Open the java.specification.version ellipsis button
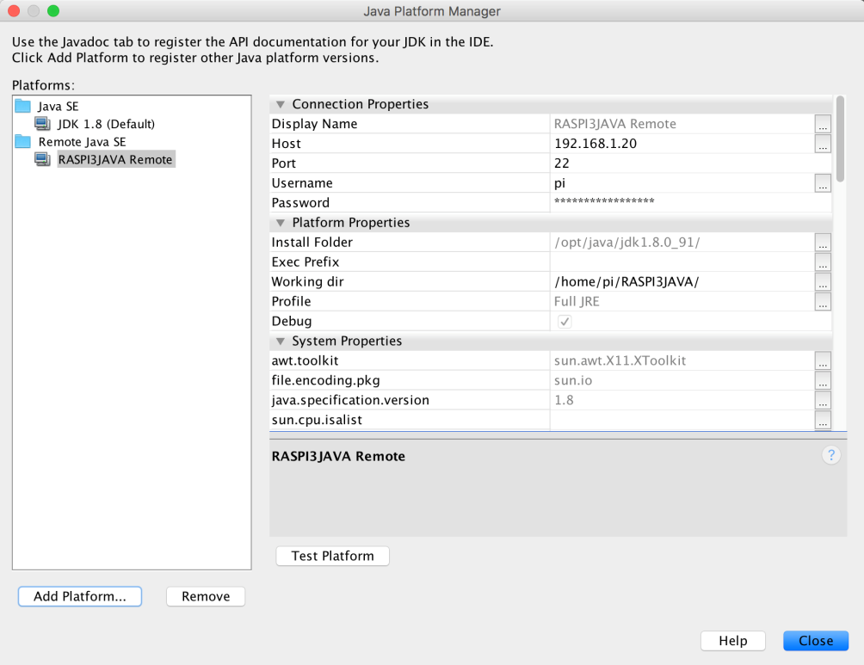Viewport: 864px width, 665px height. [823, 400]
